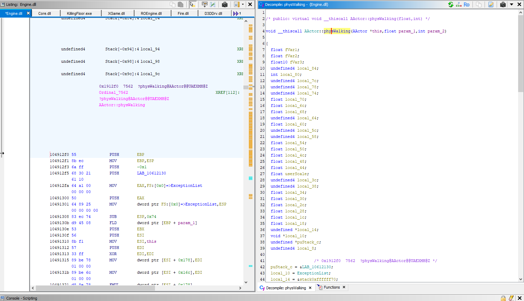Screen dimensions: 524x301
Task: Toggle the Listing overview margin icon
Action: click(237, 4)
